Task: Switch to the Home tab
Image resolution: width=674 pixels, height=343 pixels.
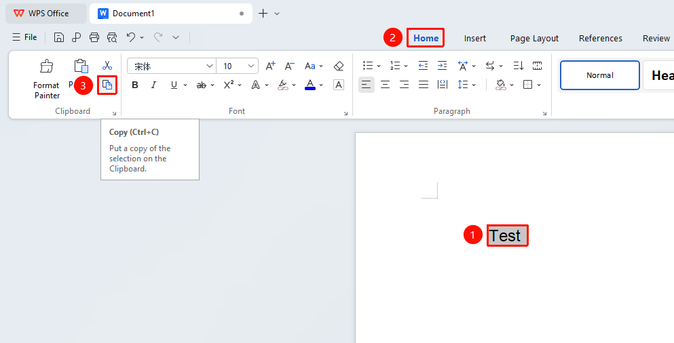Action: [x=426, y=38]
